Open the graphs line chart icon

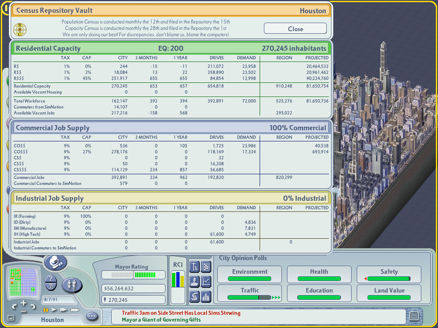(206, 282)
